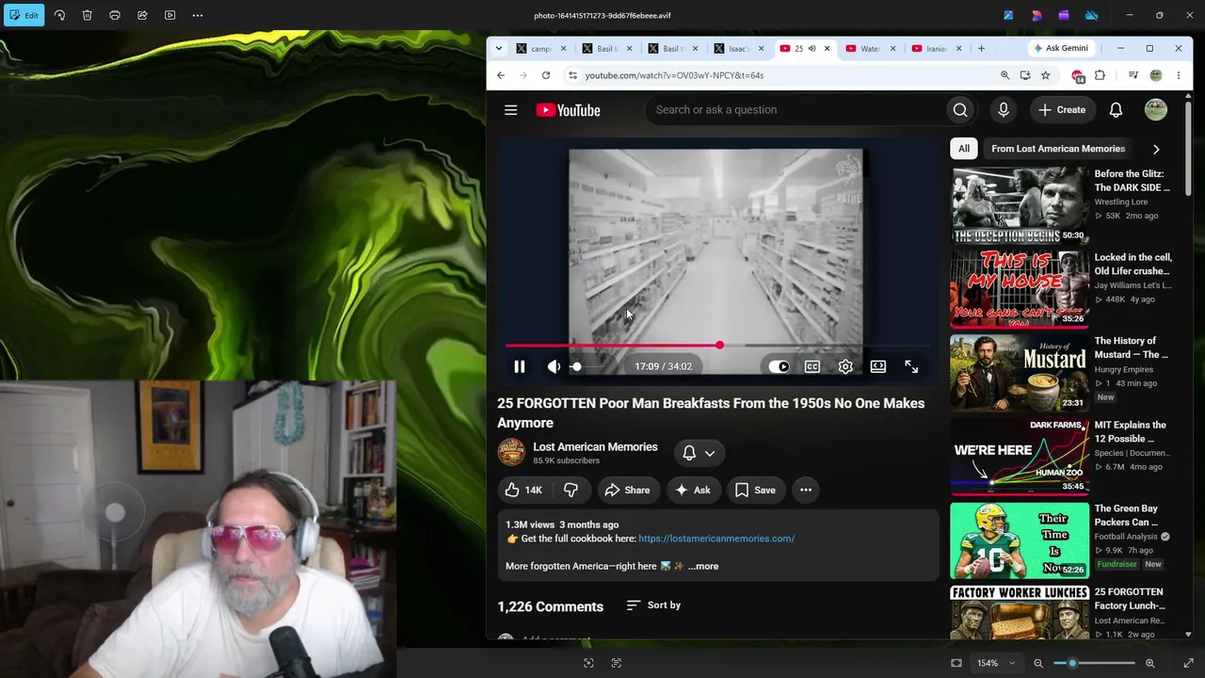Show next chips with right chevron
The width and height of the screenshot is (1205, 678).
pyautogui.click(x=1156, y=149)
